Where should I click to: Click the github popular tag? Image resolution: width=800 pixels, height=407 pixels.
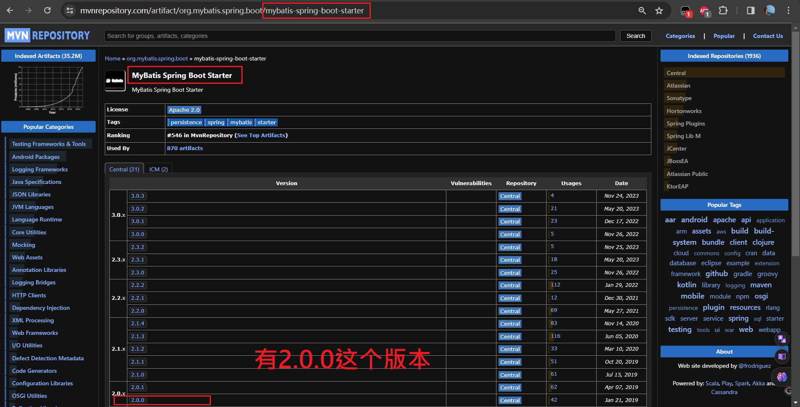pyautogui.click(x=716, y=274)
